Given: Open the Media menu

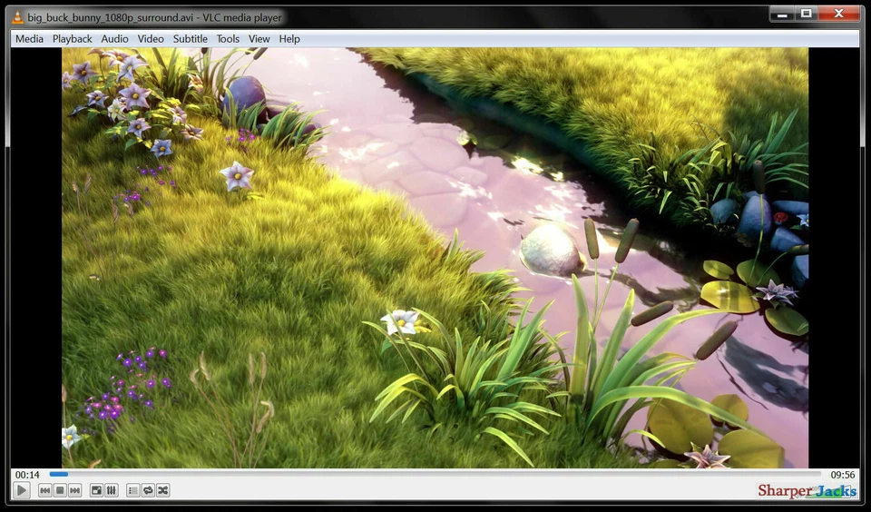Looking at the screenshot, I should (29, 39).
